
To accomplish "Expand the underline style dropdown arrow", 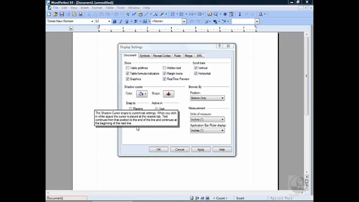I will (131, 21).
